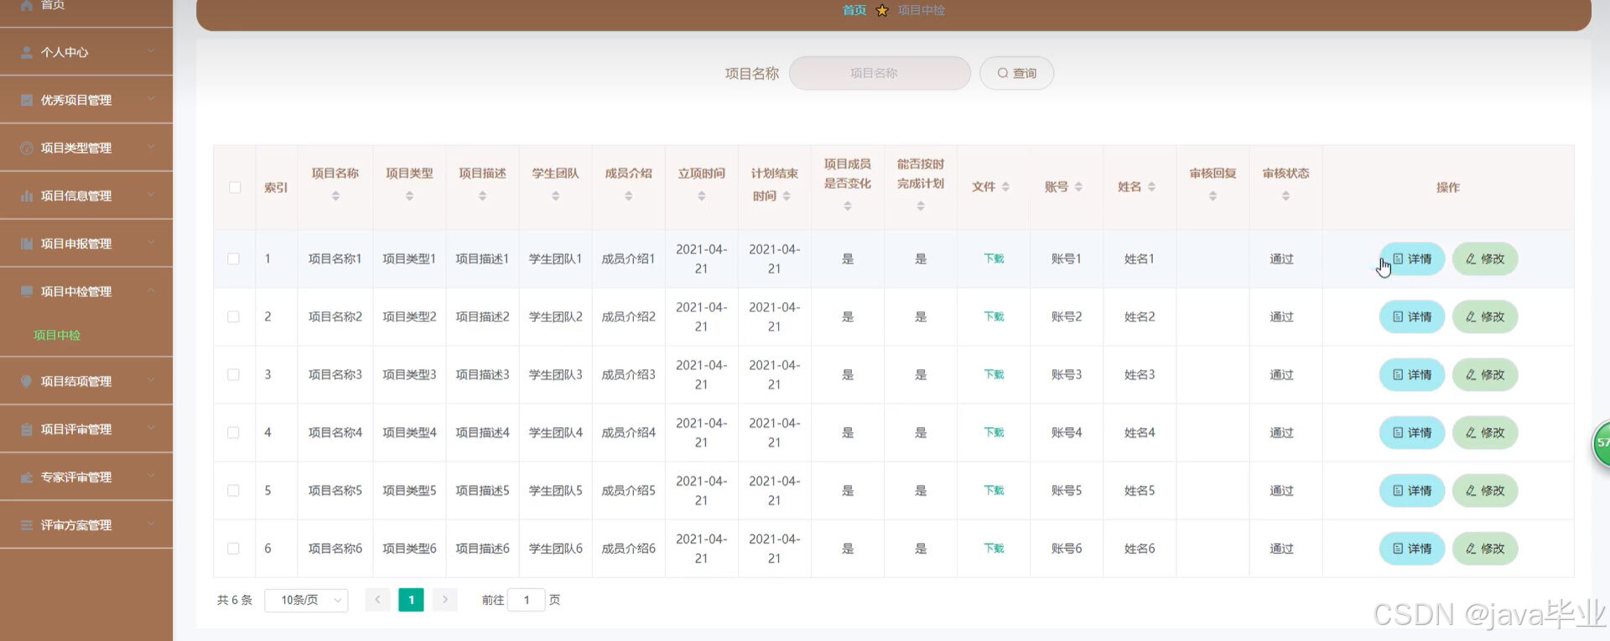
Task: Click the sort arrows beside 姓名 header
Action: (x=1151, y=187)
